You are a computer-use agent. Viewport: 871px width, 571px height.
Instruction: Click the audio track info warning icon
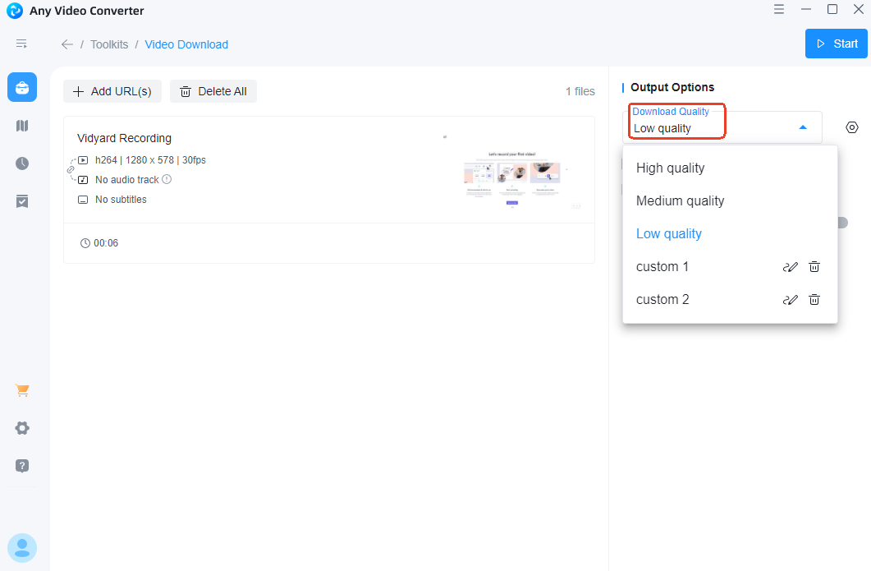tap(167, 179)
